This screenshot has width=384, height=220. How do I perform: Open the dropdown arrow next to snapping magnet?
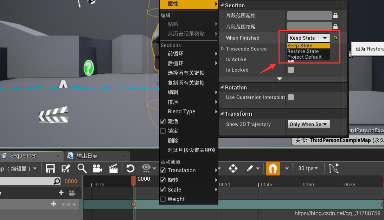point(287,168)
